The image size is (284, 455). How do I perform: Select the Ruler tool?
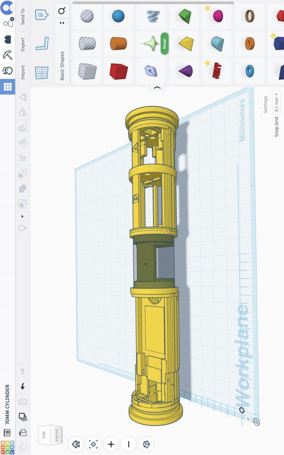pos(42,43)
